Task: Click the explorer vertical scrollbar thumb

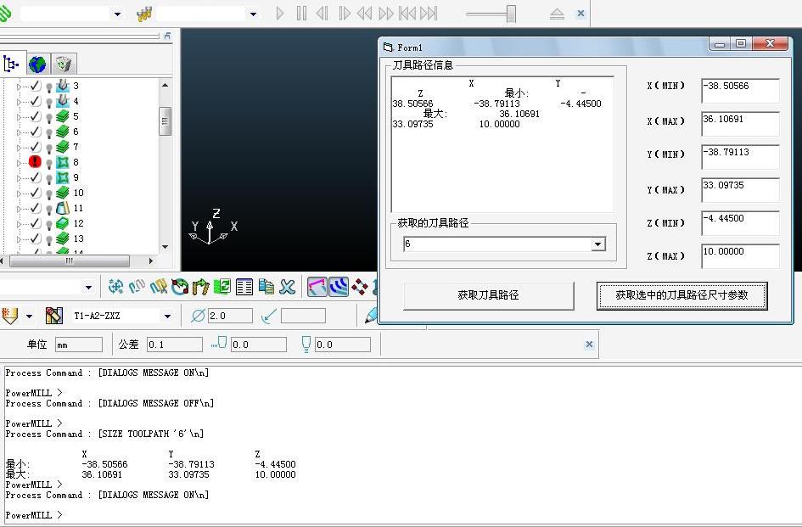Action: point(165,121)
